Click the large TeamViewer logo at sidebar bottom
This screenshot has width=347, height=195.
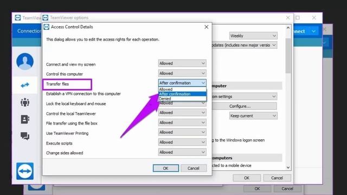(25, 171)
